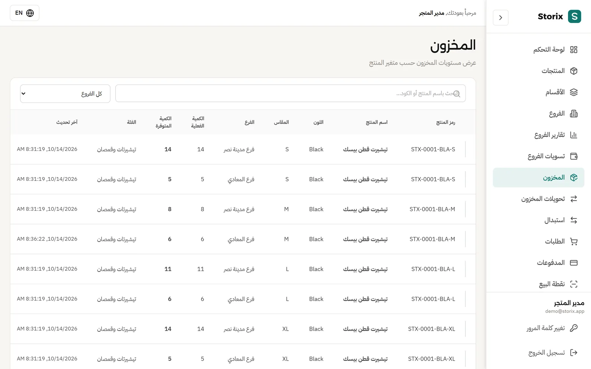Screen dimensions: 591x369
Task: Open the لوحة التحكم dashboard icon
Action: (574, 49)
